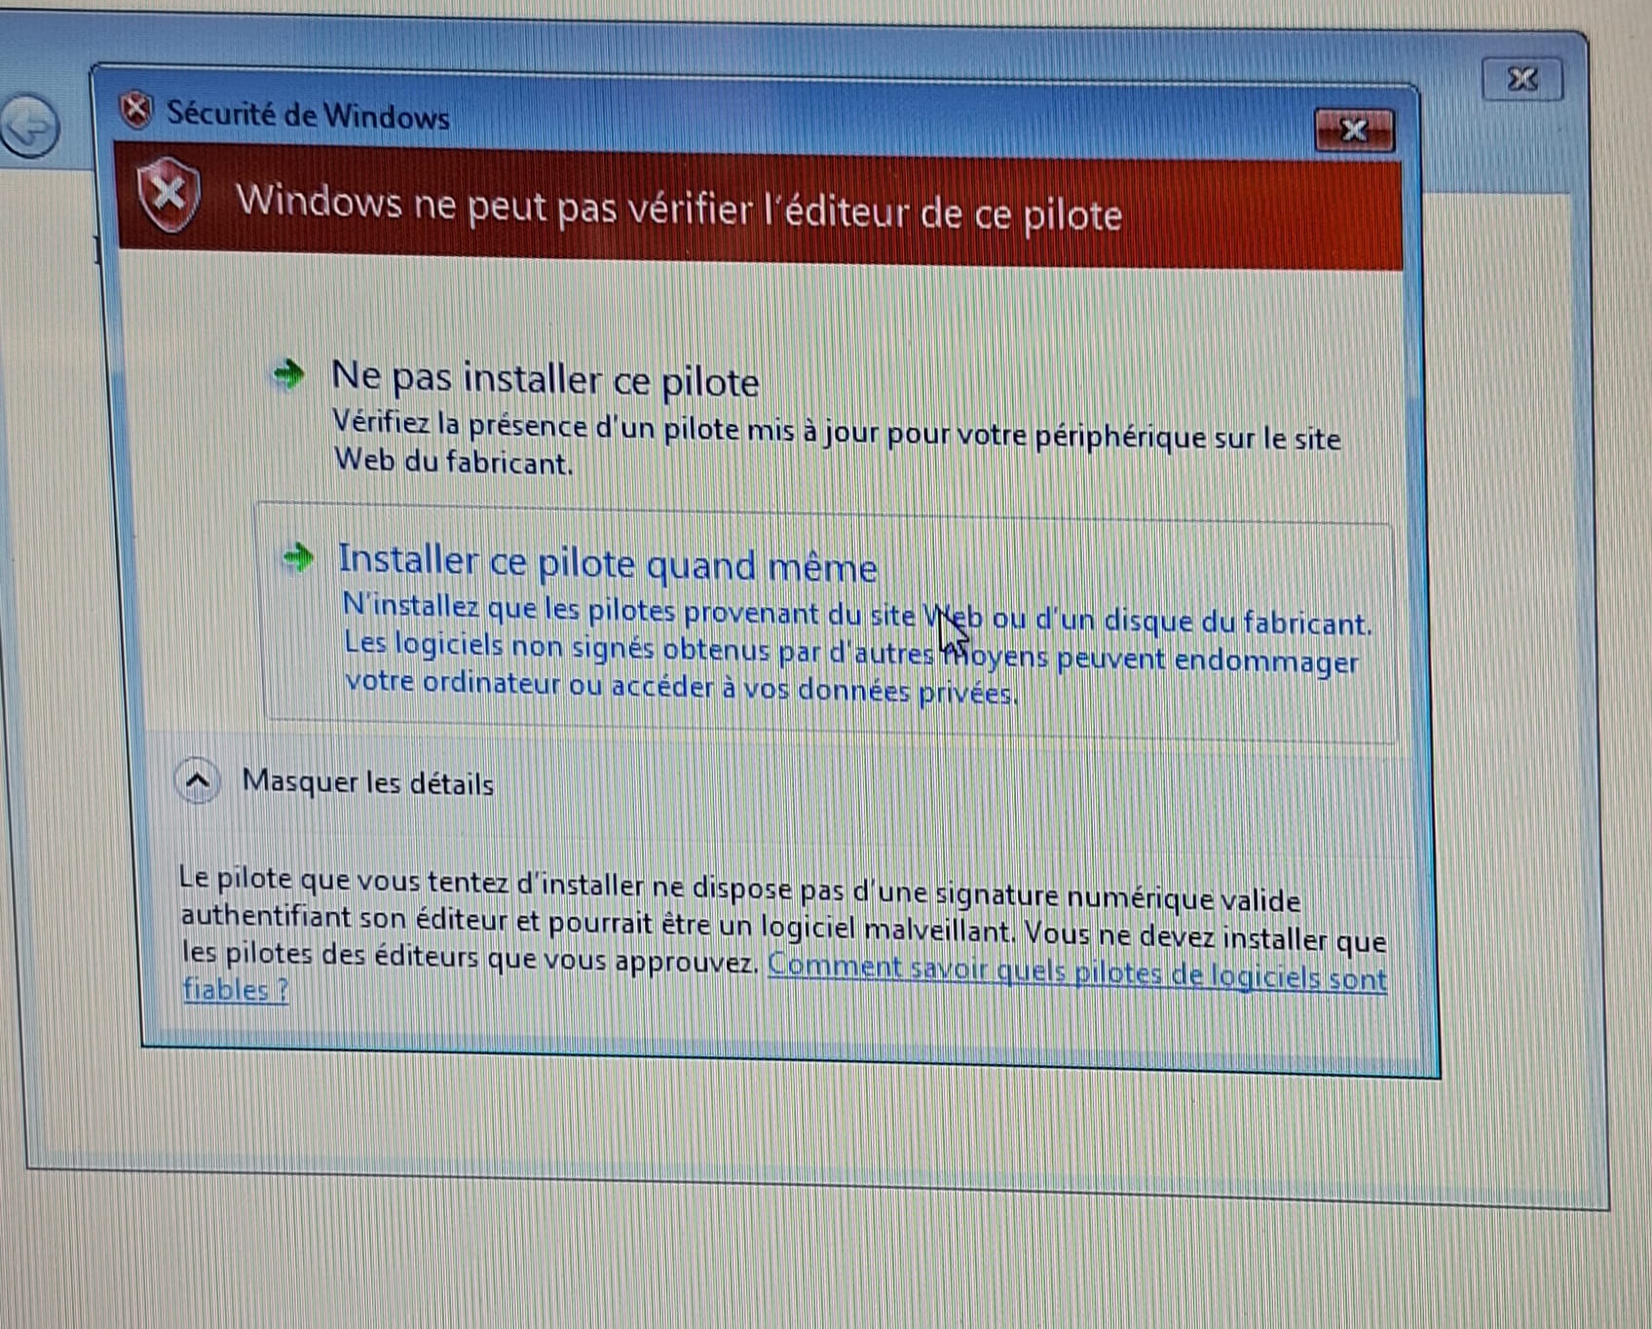Click the green arrow next to 'Ne pas installer ce pilote'
Screen dimensions: 1652x1329
click(x=288, y=373)
